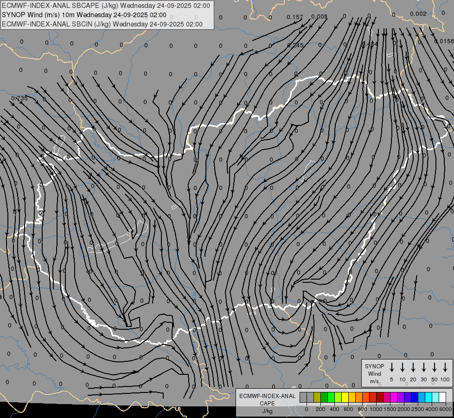
Task: Click the J/kg unit label in legend
Action: point(267,411)
